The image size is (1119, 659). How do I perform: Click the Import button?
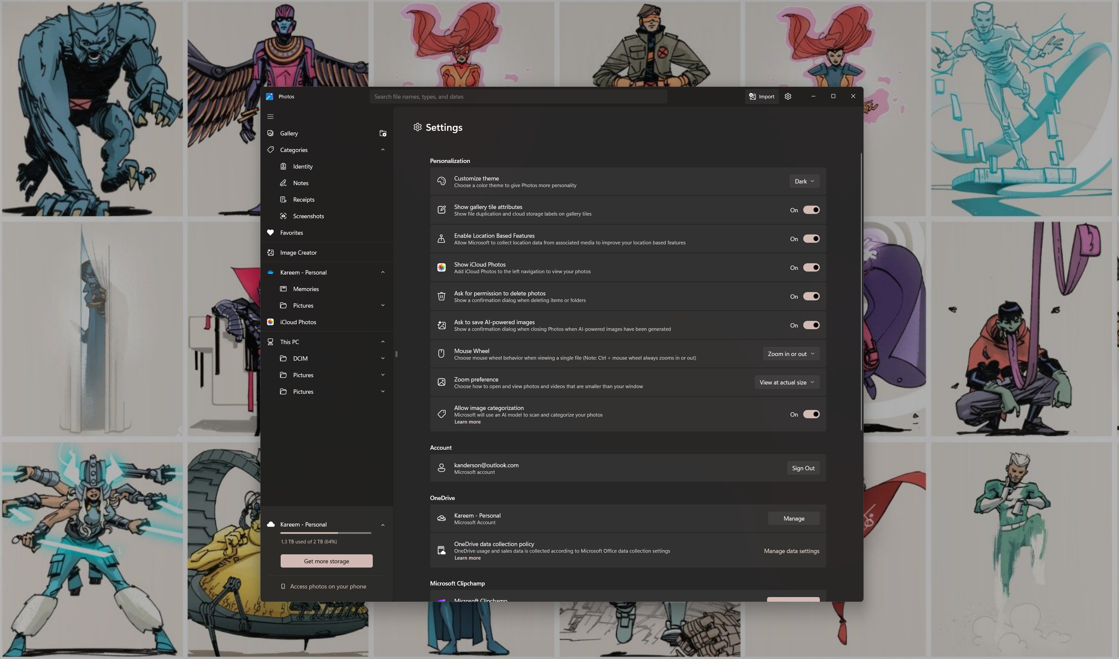coord(762,96)
